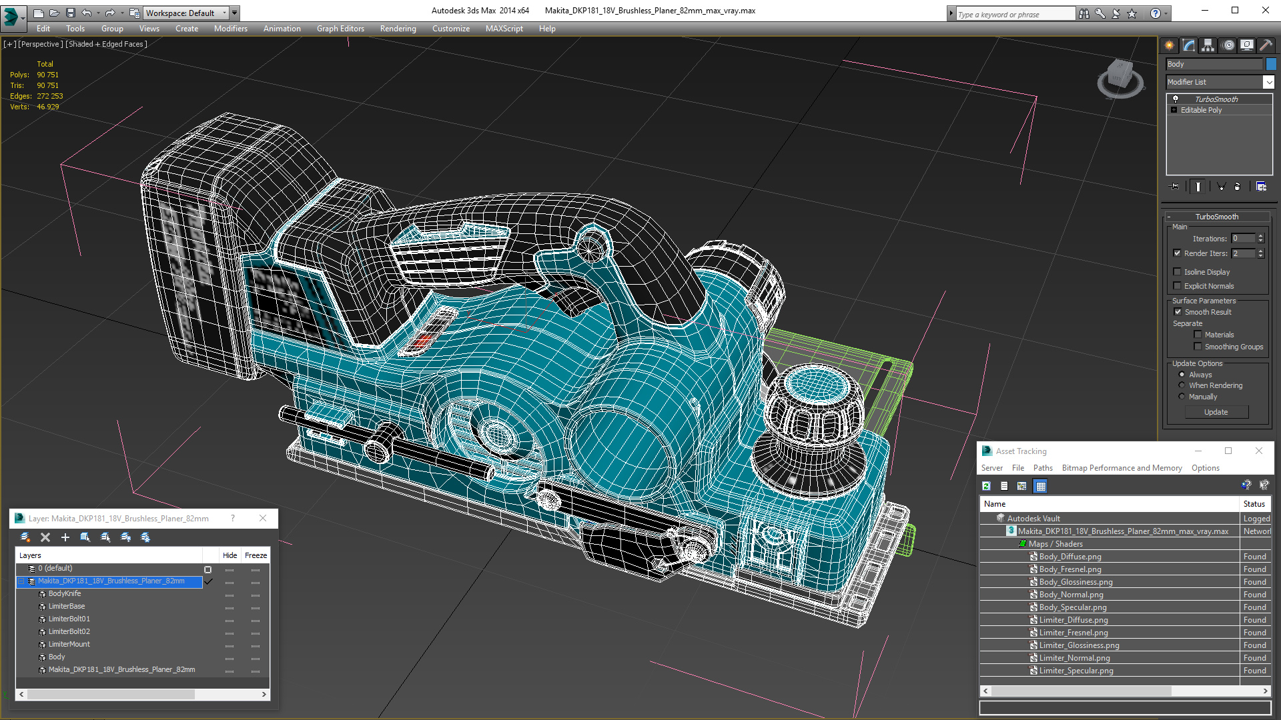Open the Graph Editors menu
Image resolution: width=1281 pixels, height=720 pixels.
[x=340, y=29]
